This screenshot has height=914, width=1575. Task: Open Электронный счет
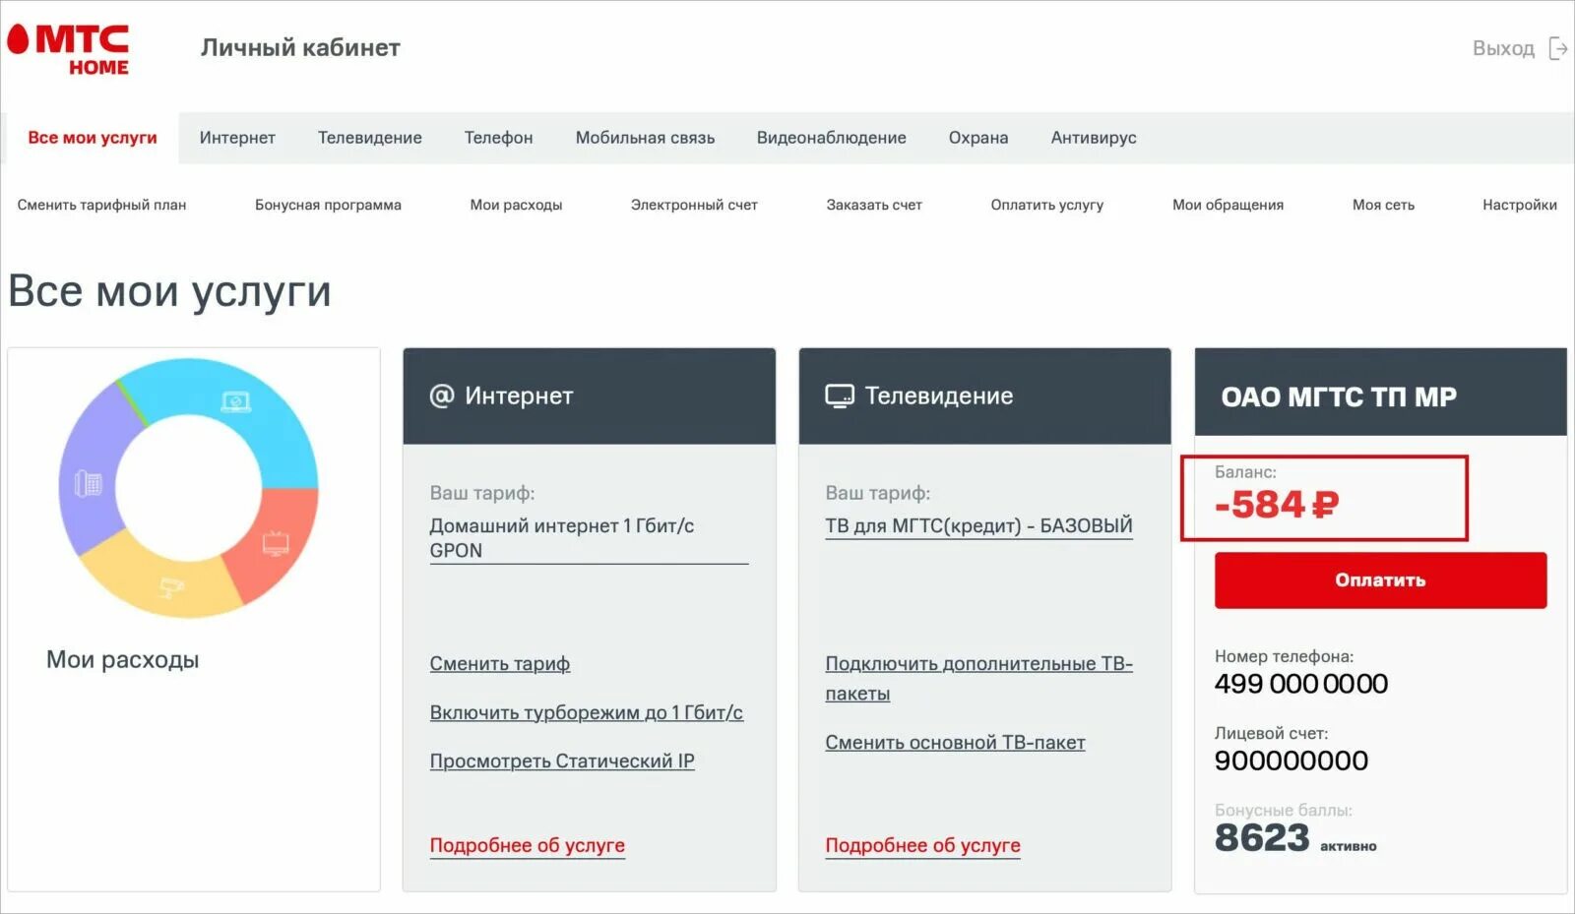tap(694, 205)
